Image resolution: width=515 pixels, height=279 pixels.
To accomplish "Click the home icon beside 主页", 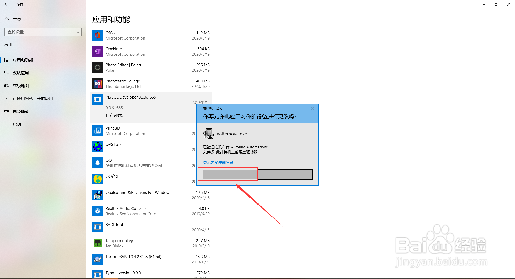I will point(7,19).
